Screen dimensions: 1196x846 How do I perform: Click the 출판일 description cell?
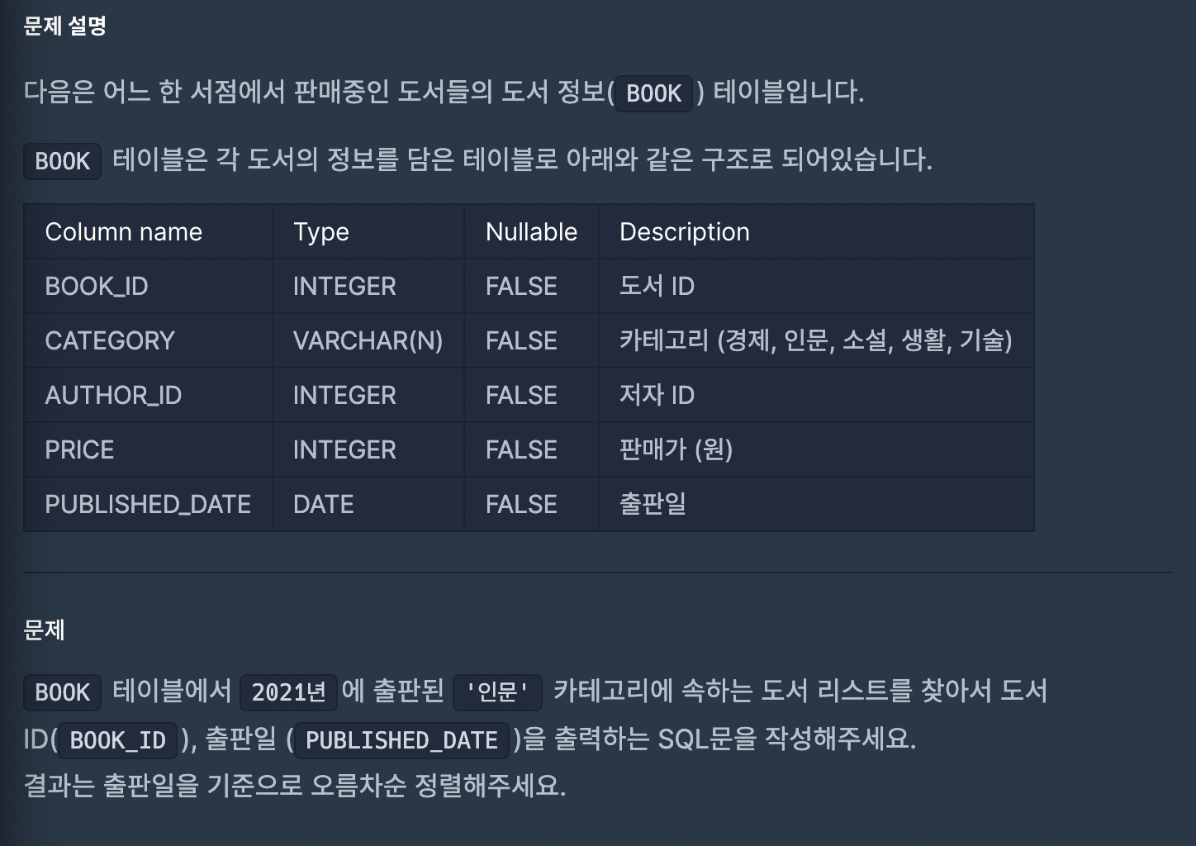[816, 505]
